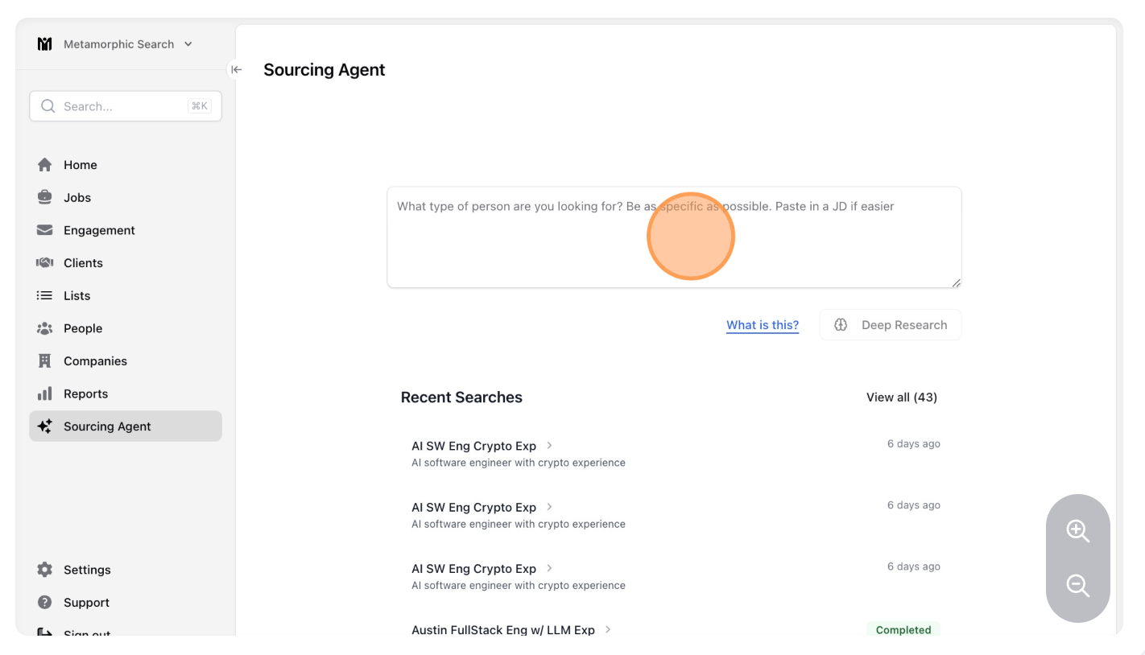Screen dimensions: 1145x655
Task: Click the Jobs briefcase icon
Action: [x=45, y=197]
